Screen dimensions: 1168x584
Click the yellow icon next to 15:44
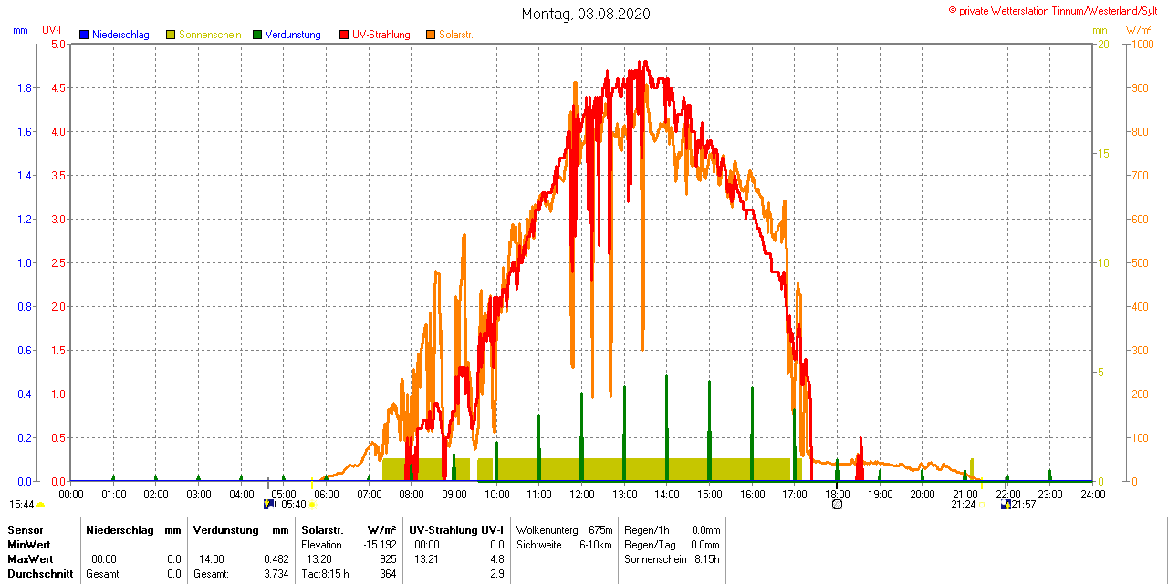tap(40, 504)
